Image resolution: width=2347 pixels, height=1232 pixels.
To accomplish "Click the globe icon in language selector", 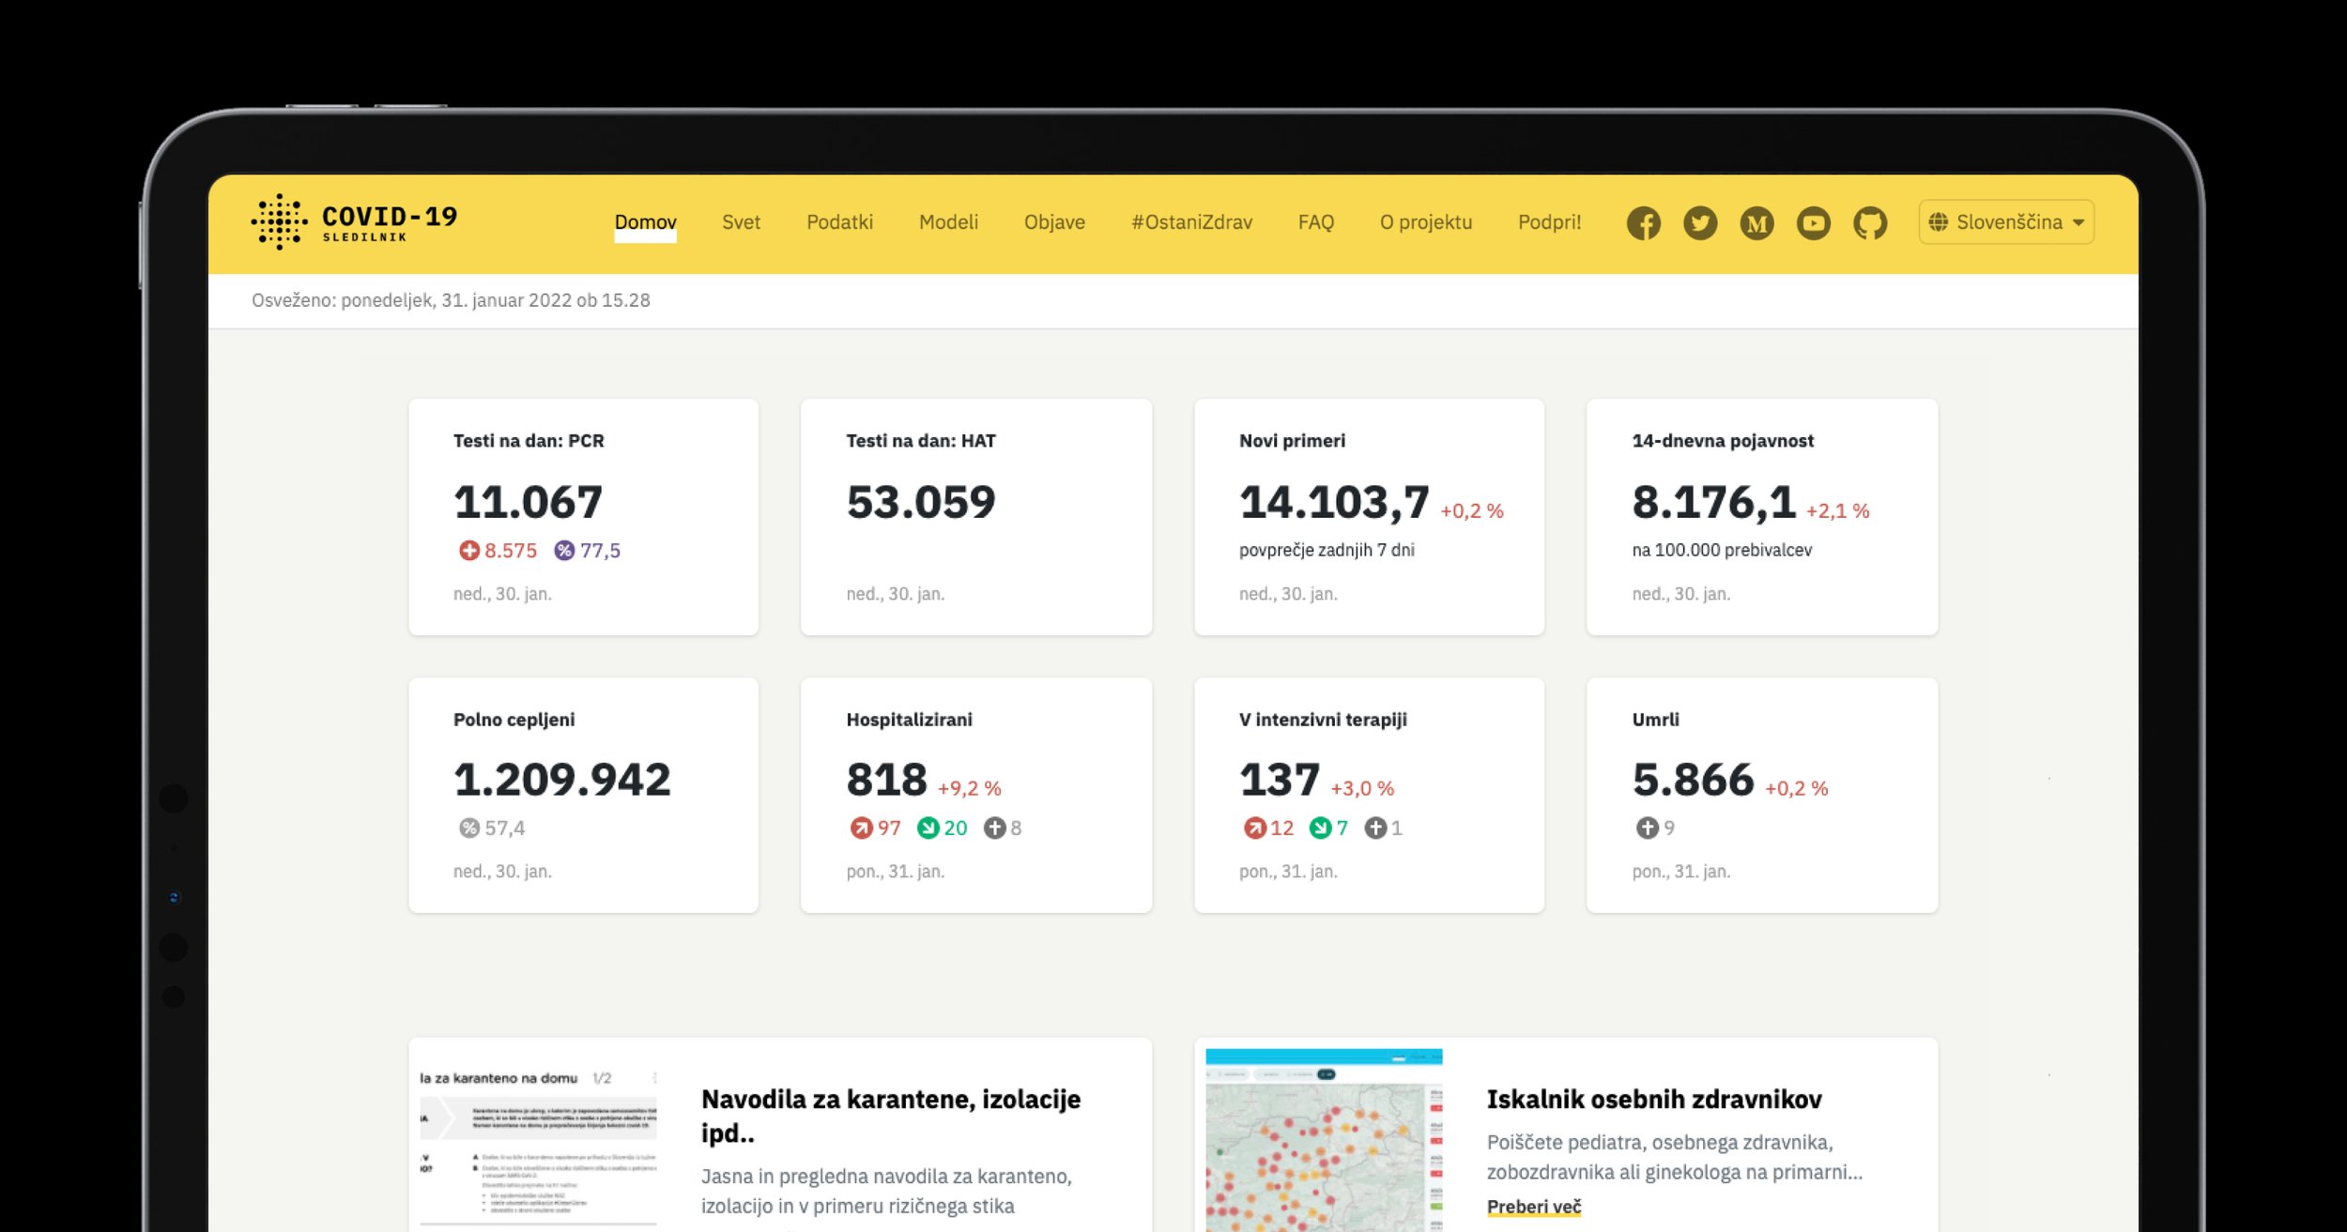I will (1938, 222).
